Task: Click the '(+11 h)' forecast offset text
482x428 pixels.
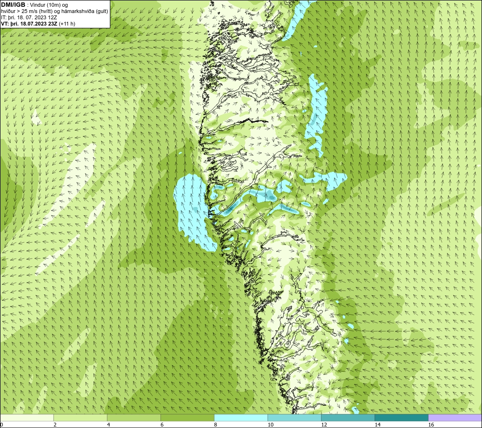Action: tap(67, 24)
